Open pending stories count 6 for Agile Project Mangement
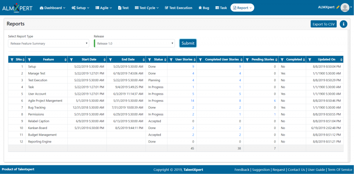The image size is (354, 174). 275,101
